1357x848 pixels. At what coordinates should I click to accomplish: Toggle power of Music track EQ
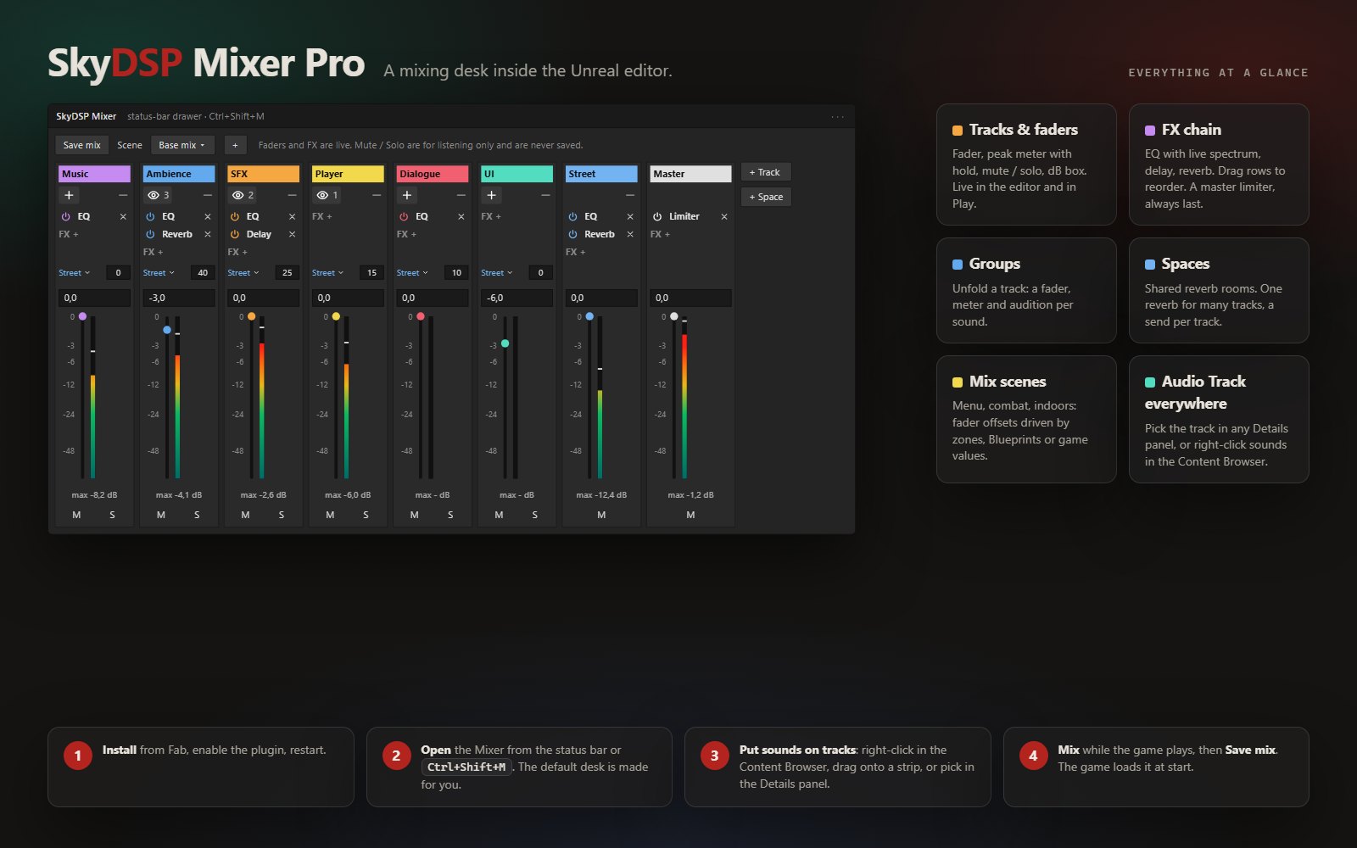coord(65,217)
